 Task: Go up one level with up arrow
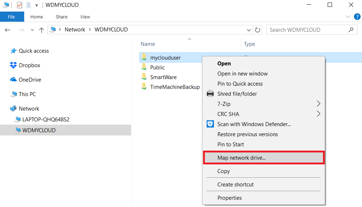(x=42, y=30)
